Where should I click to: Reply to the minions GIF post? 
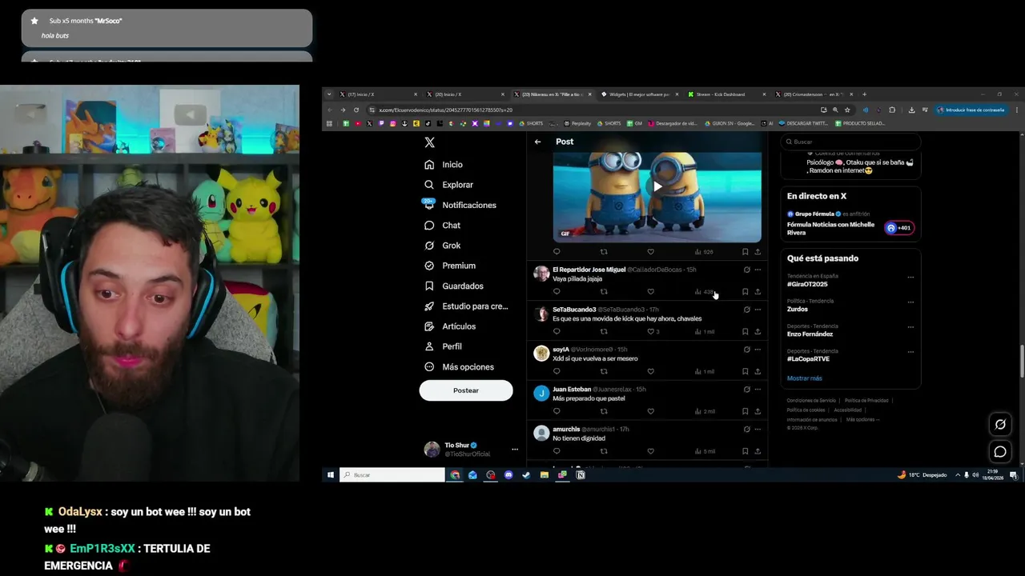[557, 252]
